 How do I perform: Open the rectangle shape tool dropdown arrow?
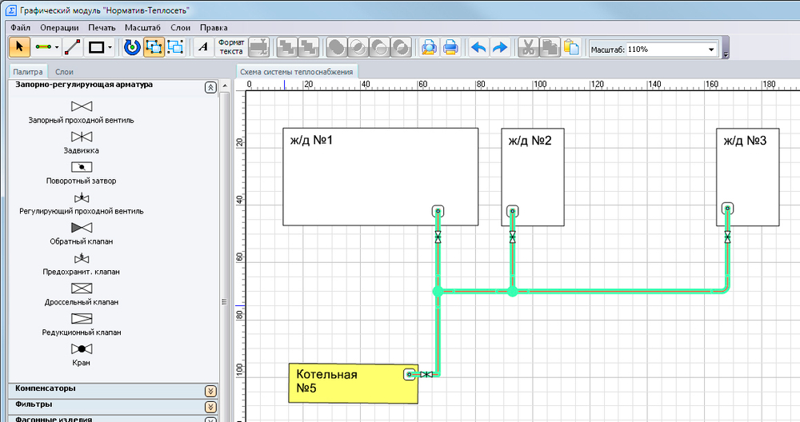110,48
